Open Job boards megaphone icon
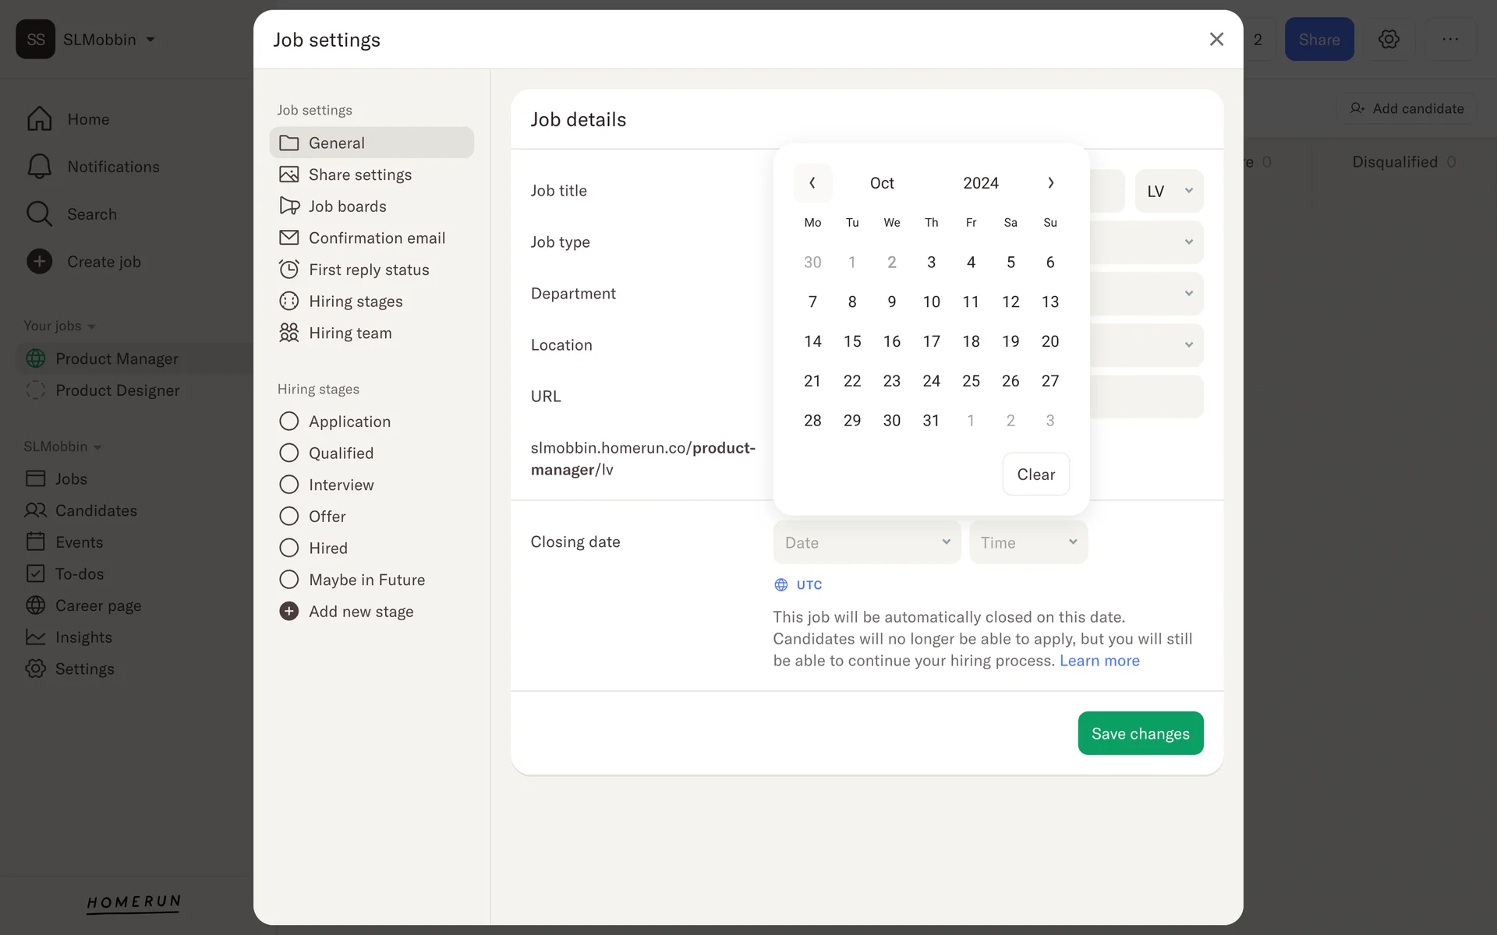This screenshot has width=1497, height=935. (x=289, y=206)
